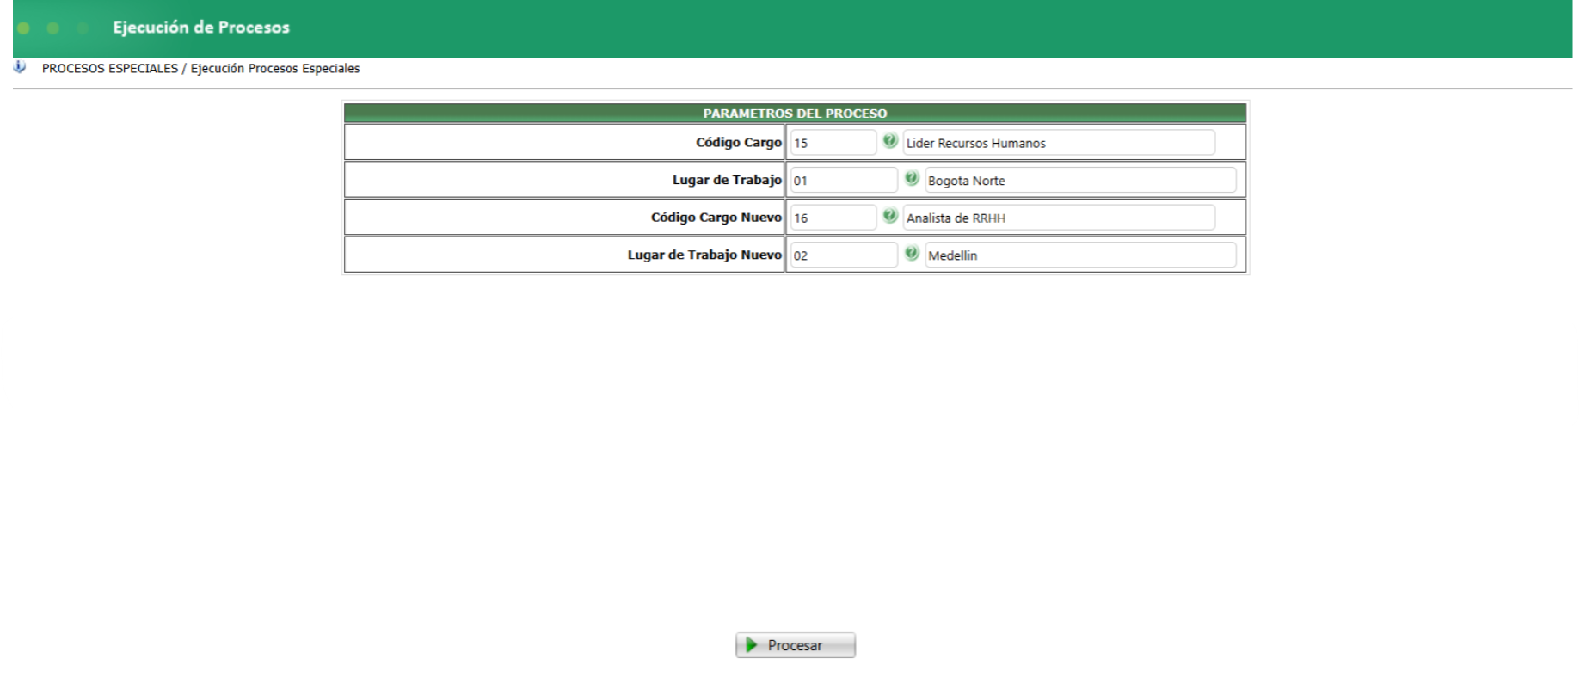Select the Medellin description field
This screenshot has width=1580, height=677.
tap(1080, 255)
